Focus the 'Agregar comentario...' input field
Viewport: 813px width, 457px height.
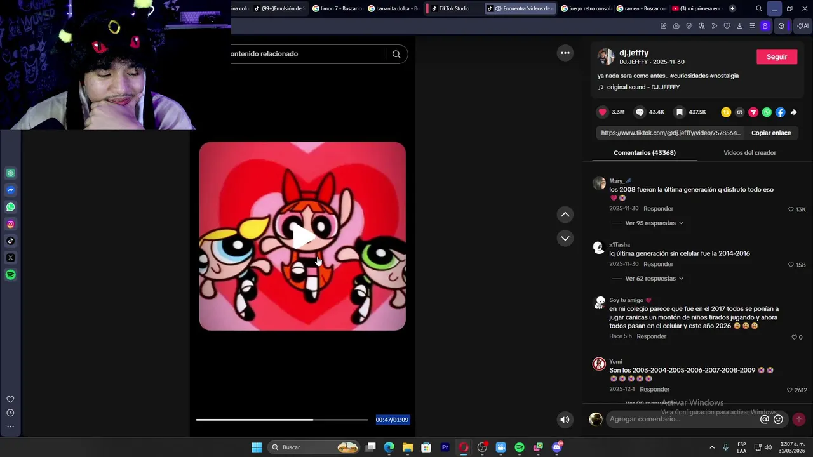[683, 419]
